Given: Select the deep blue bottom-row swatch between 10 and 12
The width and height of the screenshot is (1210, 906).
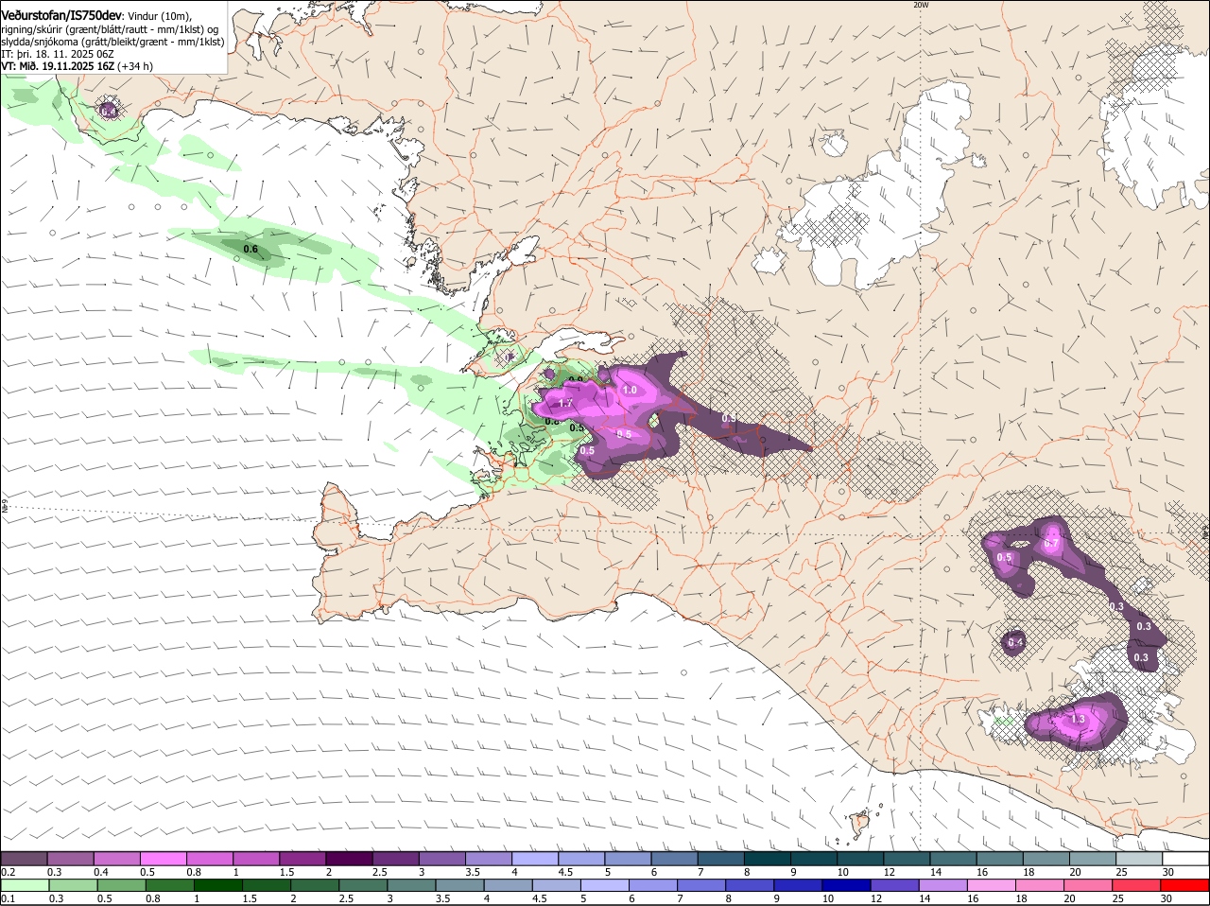Looking at the screenshot, I should (847, 885).
